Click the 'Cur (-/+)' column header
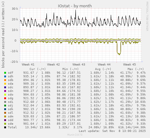The image size is (150, 138). [x=38, y=69]
